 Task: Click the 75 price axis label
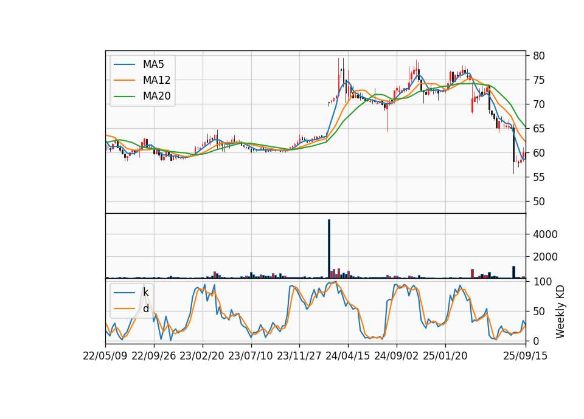coord(538,80)
